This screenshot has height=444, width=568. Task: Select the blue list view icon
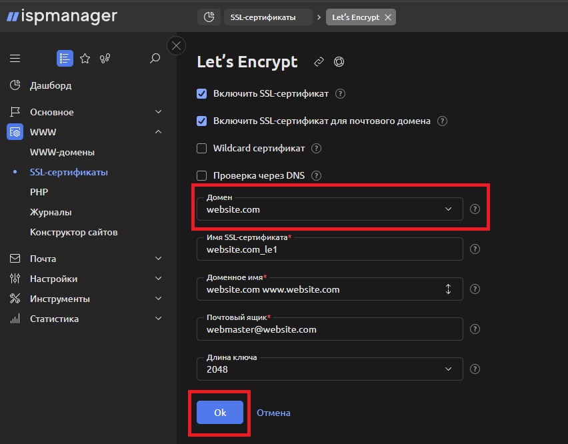(65, 59)
